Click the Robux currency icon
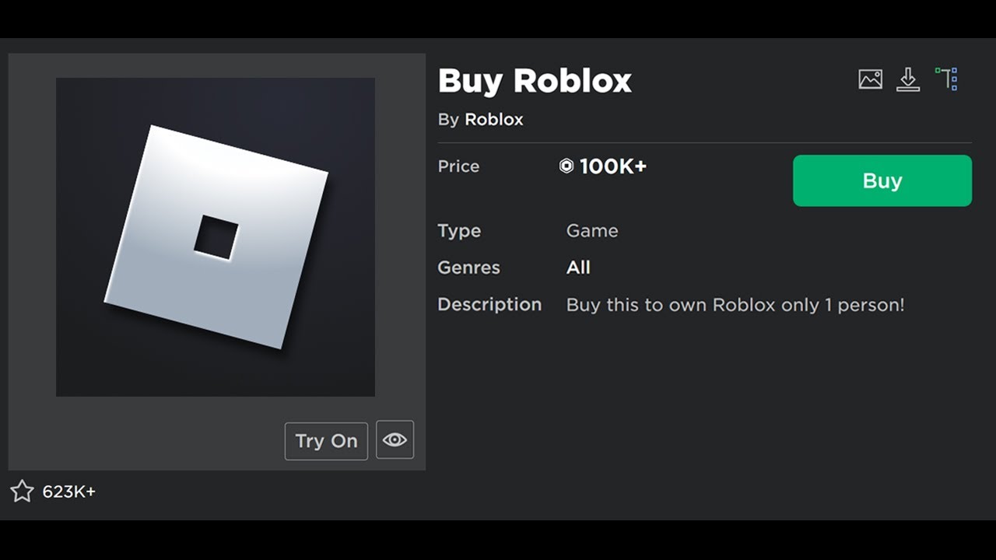996x560 pixels. pyautogui.click(x=566, y=166)
